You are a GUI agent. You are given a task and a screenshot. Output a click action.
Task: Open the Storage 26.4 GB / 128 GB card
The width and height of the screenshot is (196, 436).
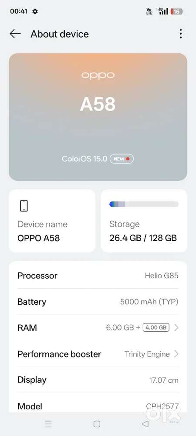144,221
